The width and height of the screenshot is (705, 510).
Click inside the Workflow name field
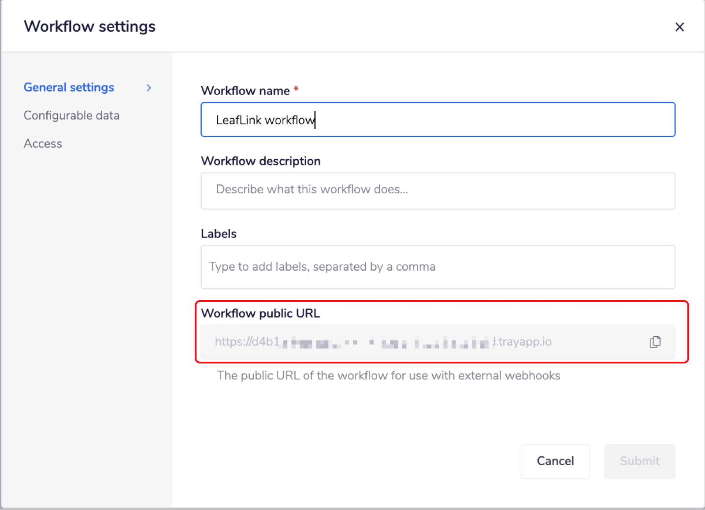coord(438,119)
